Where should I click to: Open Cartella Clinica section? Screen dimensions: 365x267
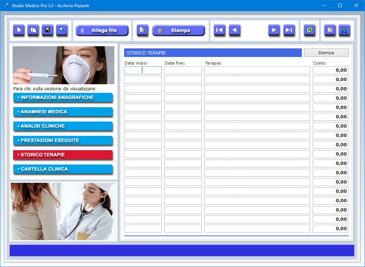(63, 169)
